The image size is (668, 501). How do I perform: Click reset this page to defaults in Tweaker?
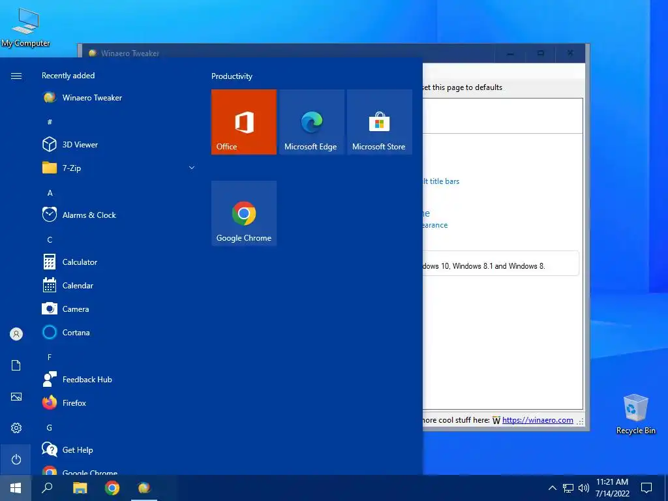point(463,87)
